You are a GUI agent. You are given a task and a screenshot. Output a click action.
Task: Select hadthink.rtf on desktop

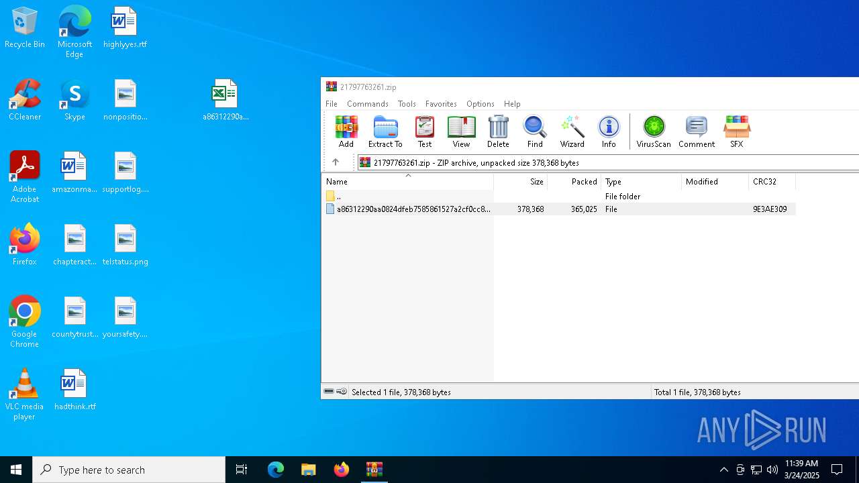click(74, 390)
